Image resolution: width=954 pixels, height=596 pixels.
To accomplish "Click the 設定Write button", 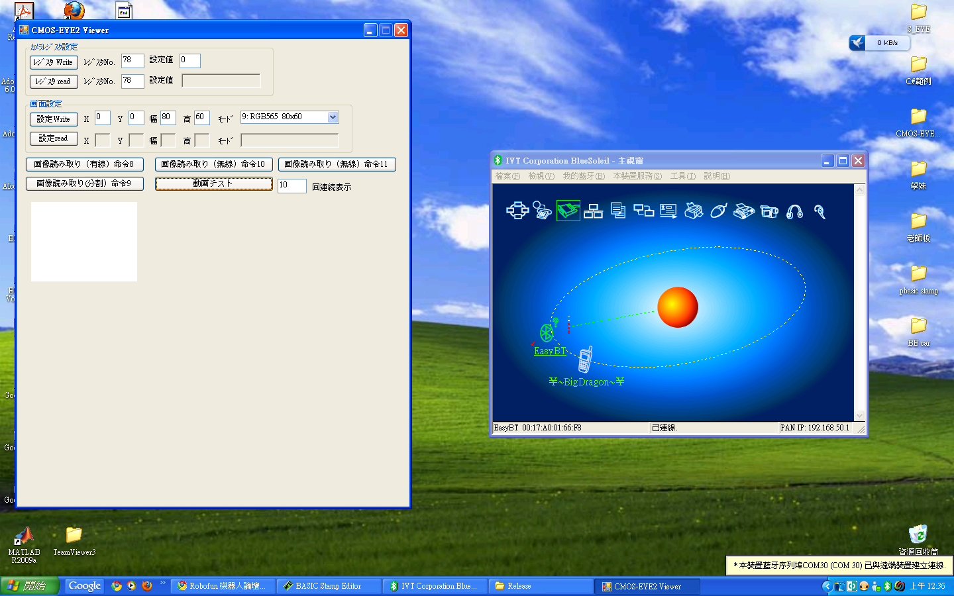I will pyautogui.click(x=54, y=119).
